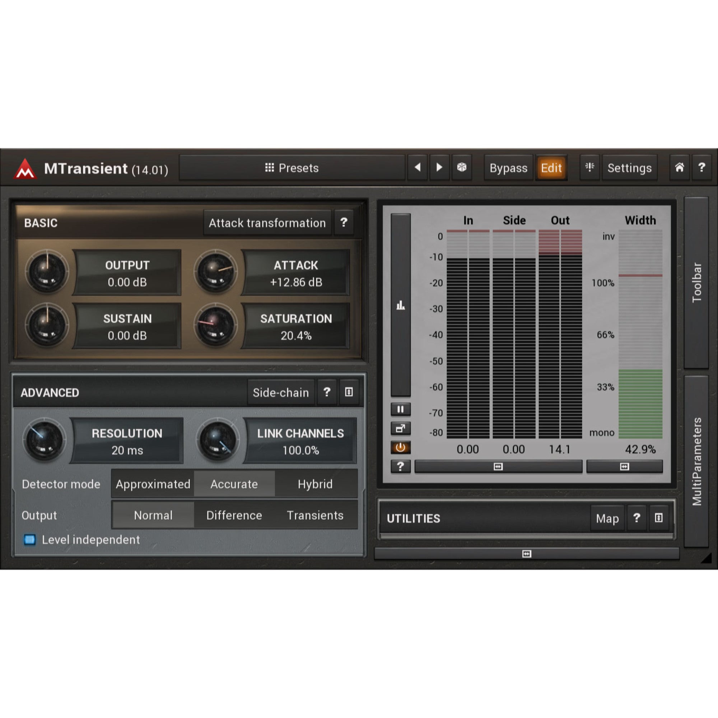Open help for the Basic panel
Screen dimensions: 718x718
344,223
